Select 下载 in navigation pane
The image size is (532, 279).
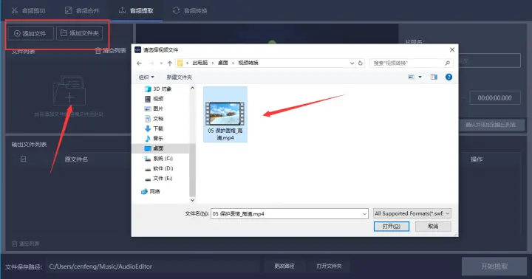[x=154, y=128]
